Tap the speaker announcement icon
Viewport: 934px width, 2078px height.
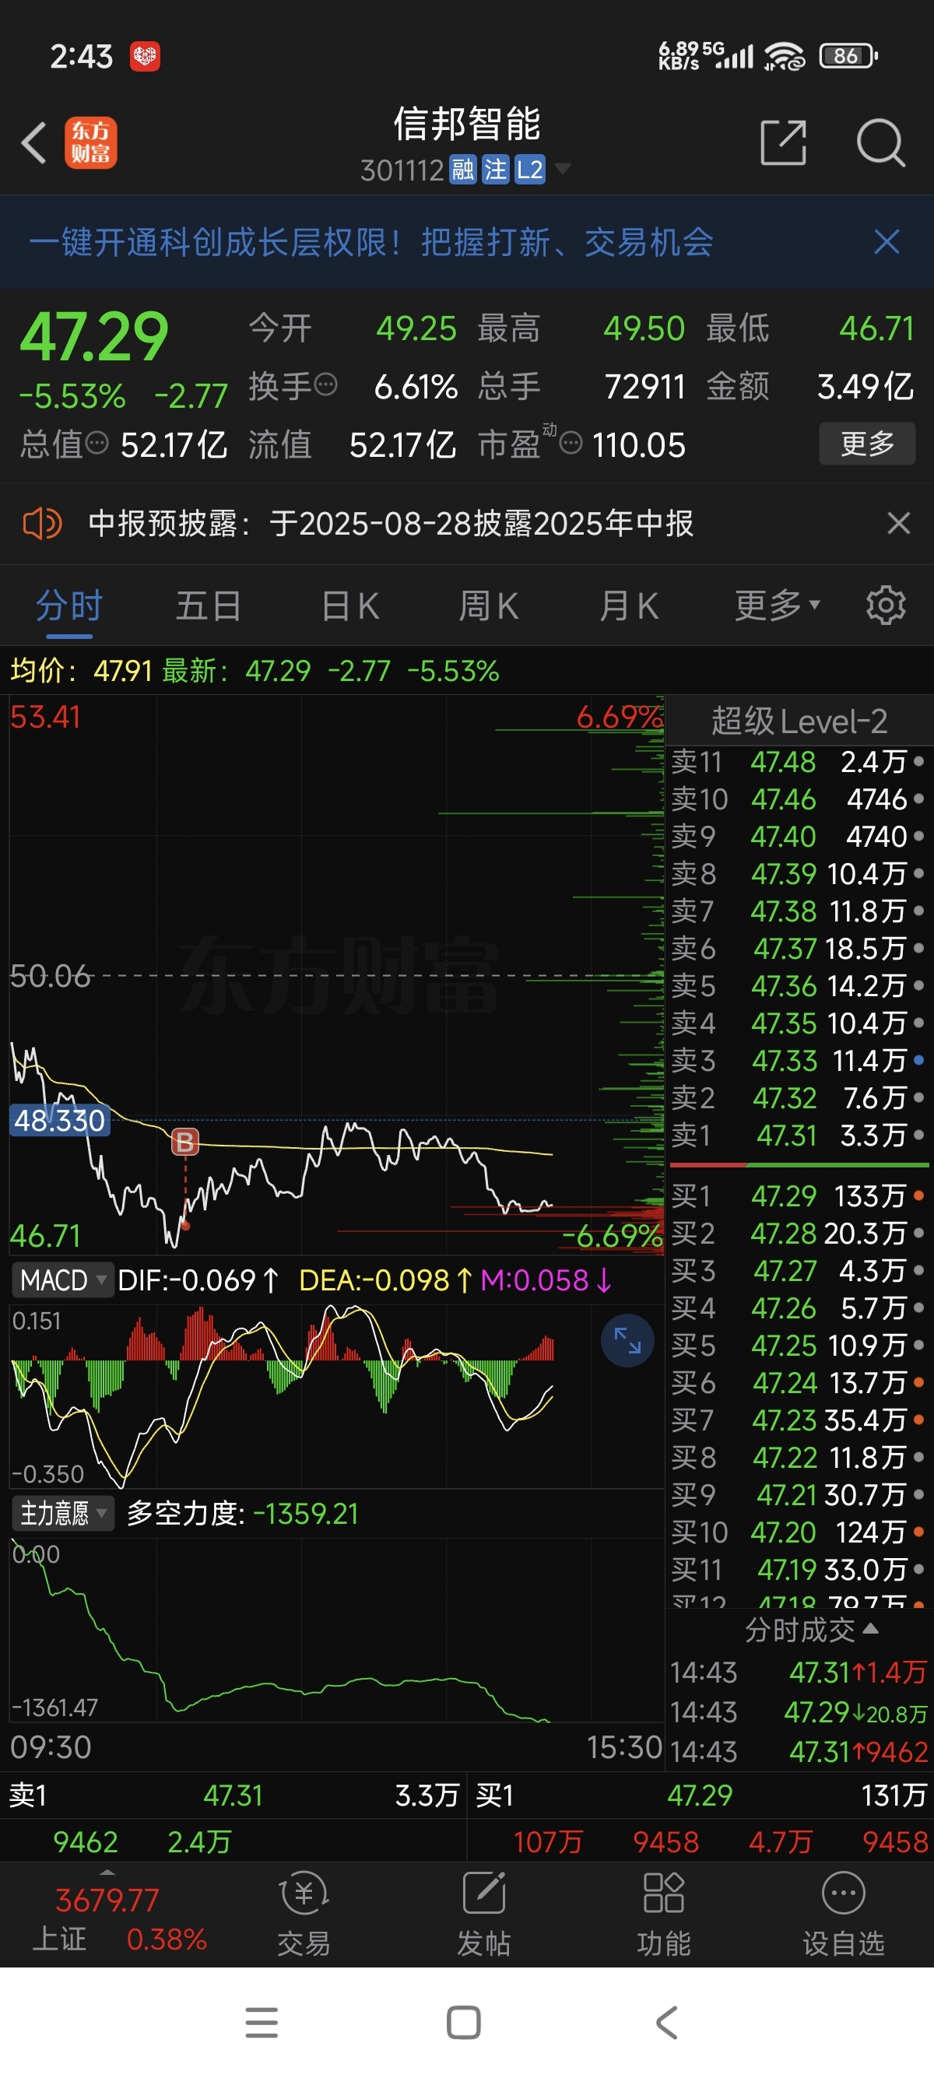42,524
